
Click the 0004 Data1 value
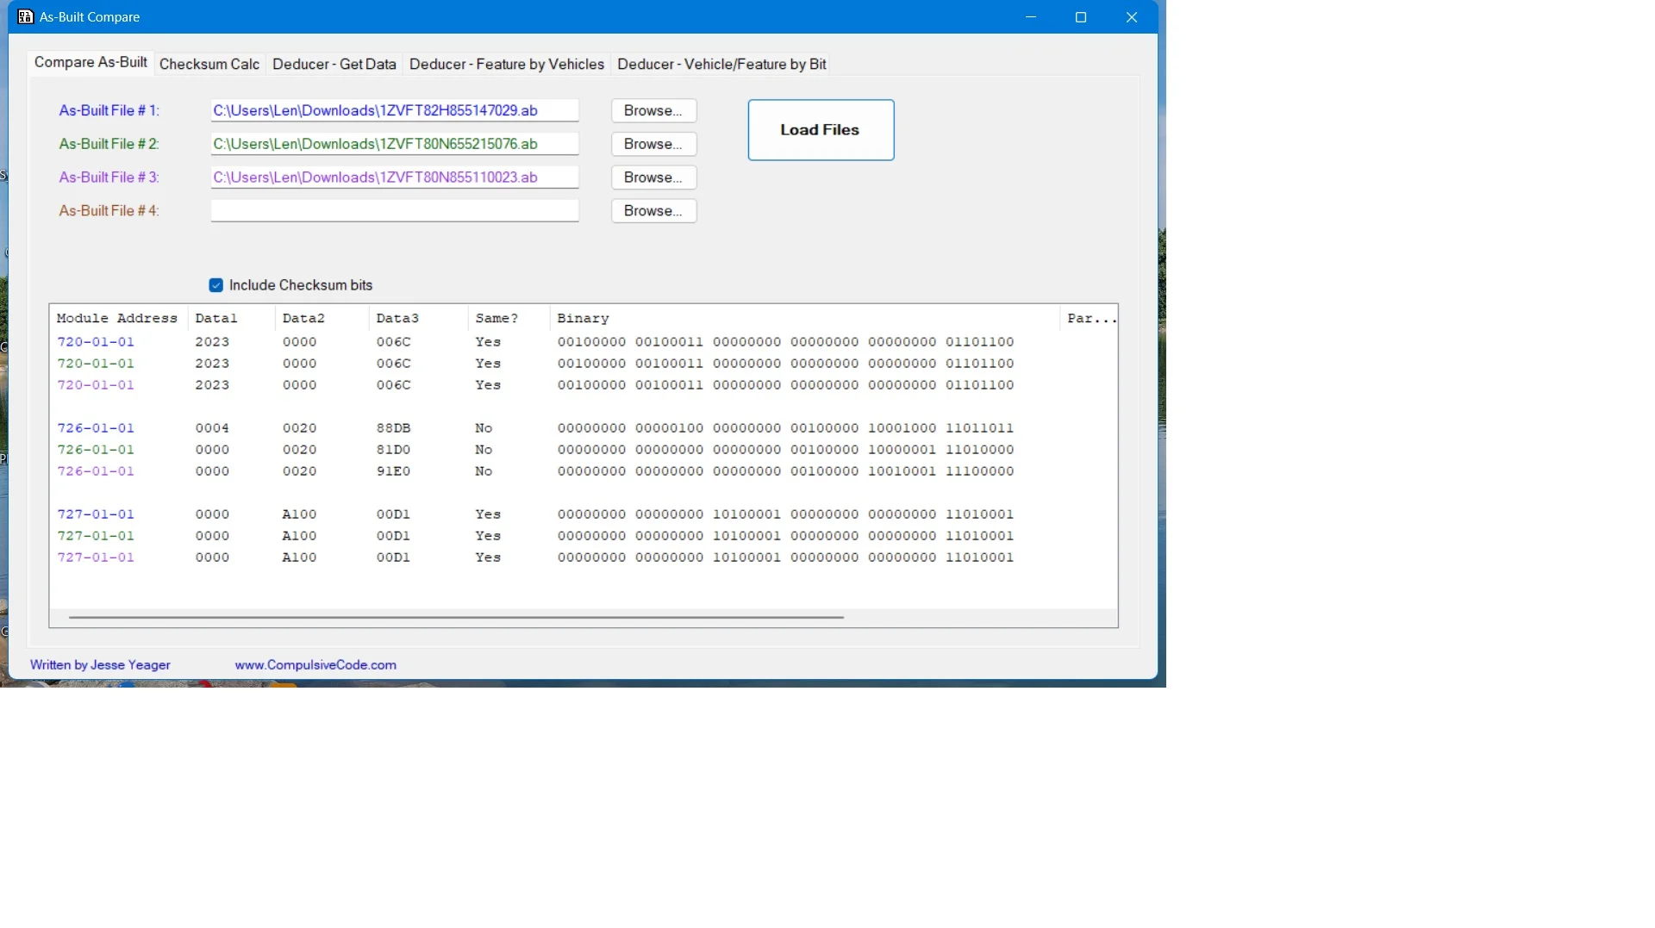point(212,428)
